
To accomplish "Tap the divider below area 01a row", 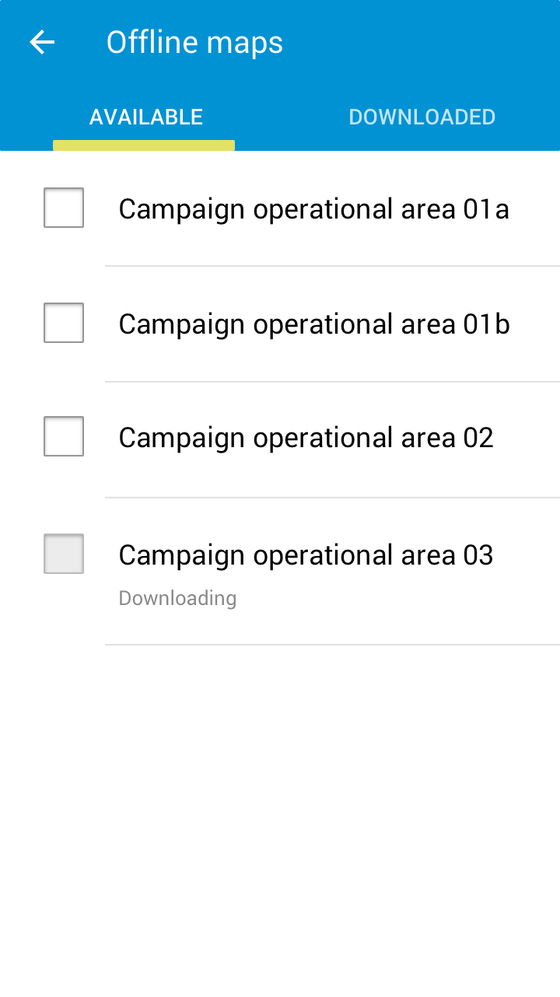I will 332,265.
